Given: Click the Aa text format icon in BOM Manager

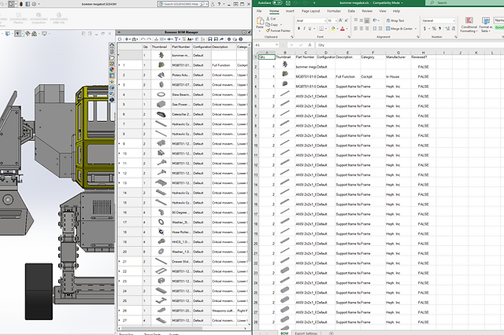Looking at the screenshot, I should (x=189, y=39).
